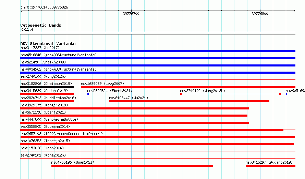Click esv1689069 (Levy2007) label
This screenshot has width=305, height=179.
coord(102,84)
